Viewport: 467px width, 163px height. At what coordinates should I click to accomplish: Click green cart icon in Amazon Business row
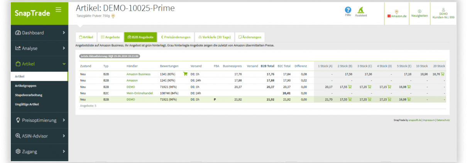point(185,74)
